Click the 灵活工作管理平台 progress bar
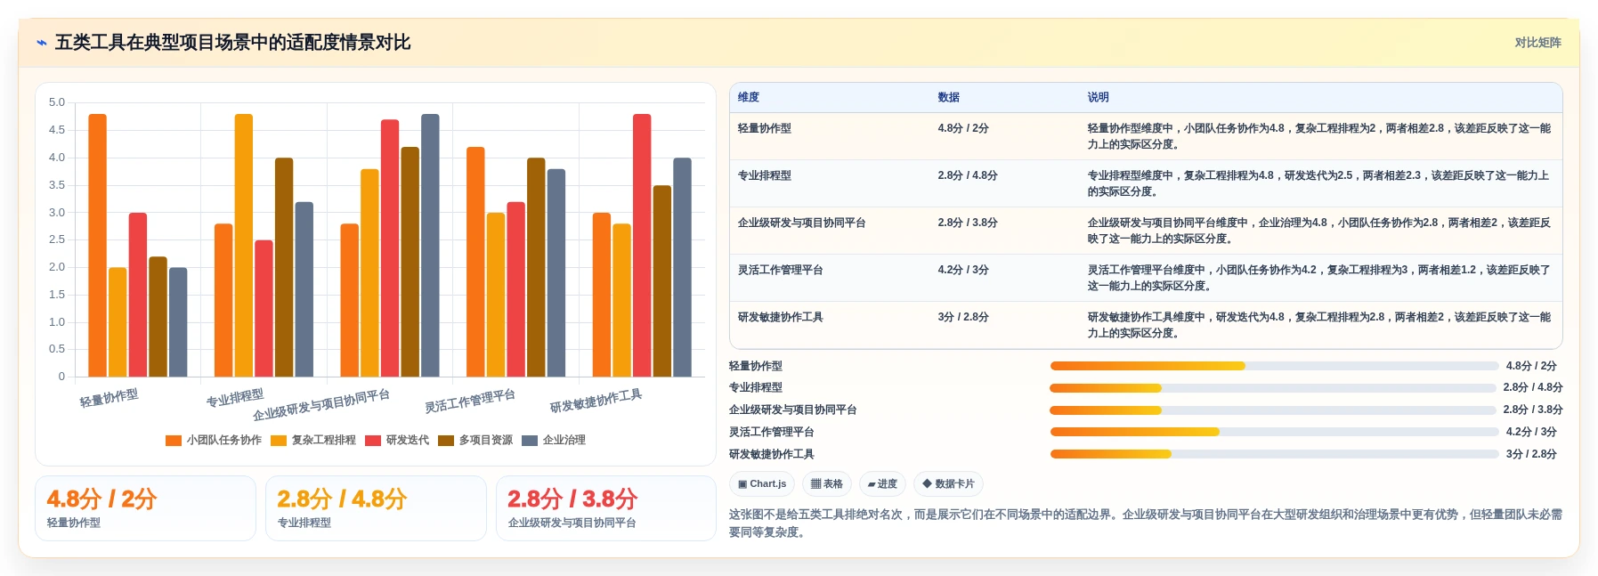 coord(1274,432)
